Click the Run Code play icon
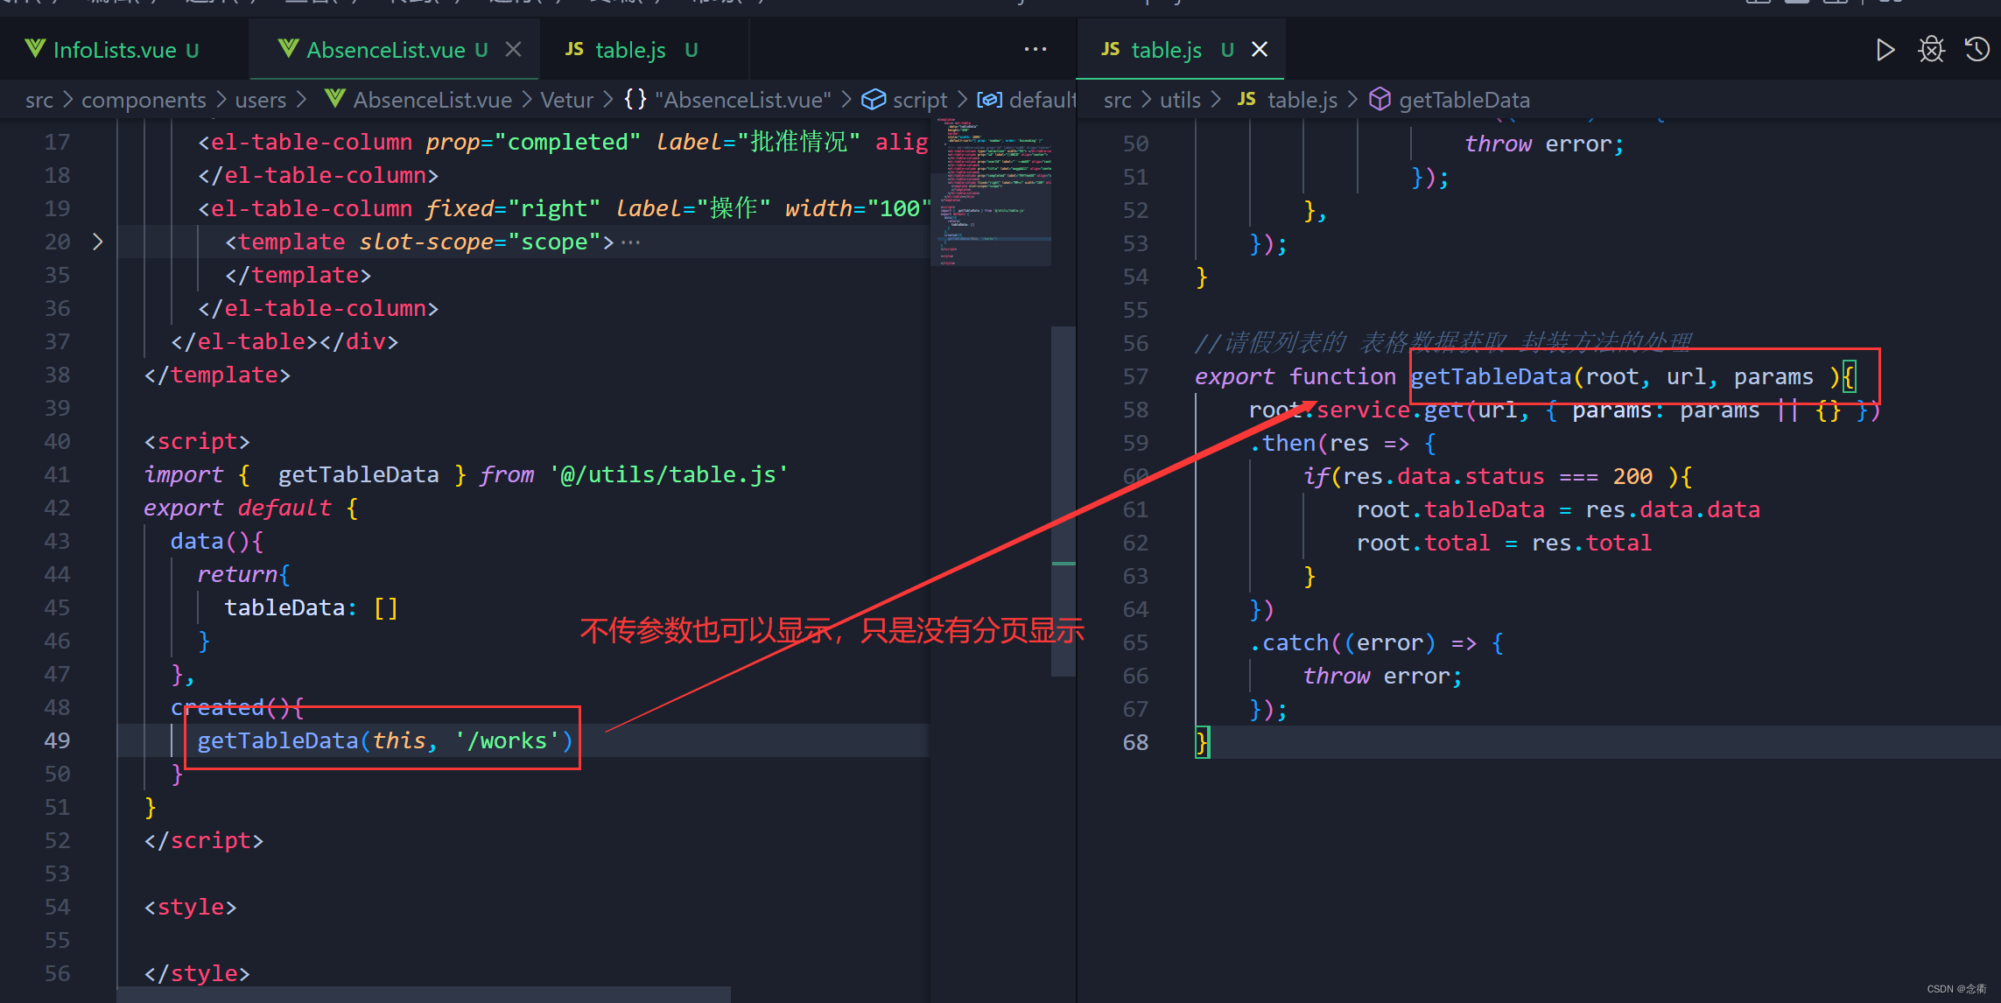The image size is (2001, 1003). pos(1885,50)
